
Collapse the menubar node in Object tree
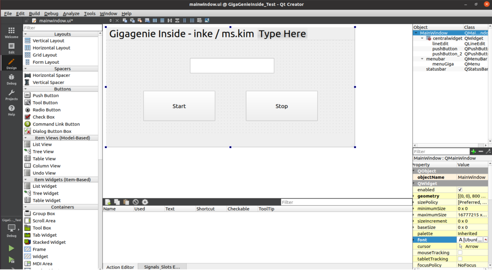click(x=422, y=59)
